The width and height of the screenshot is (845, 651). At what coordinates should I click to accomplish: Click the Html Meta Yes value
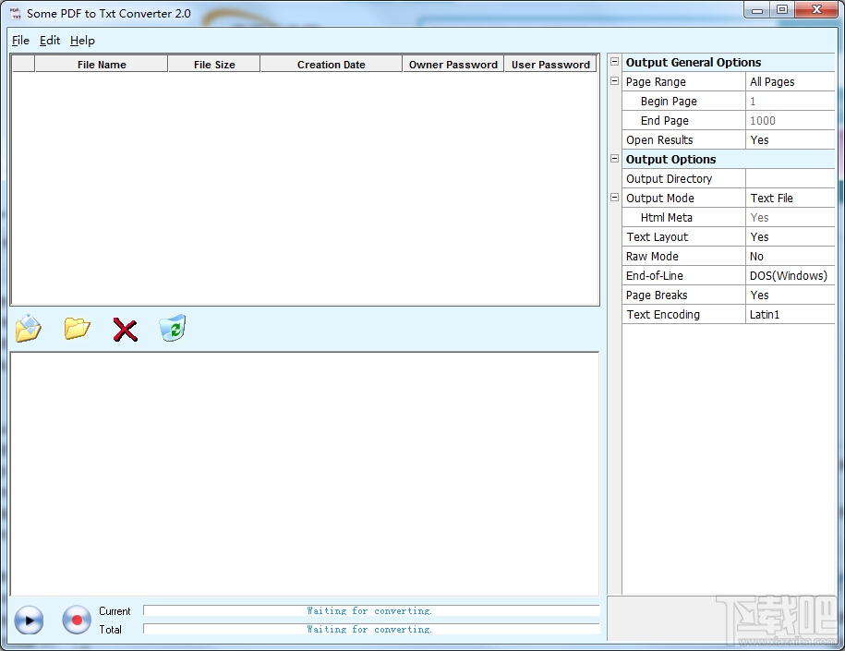[790, 218]
